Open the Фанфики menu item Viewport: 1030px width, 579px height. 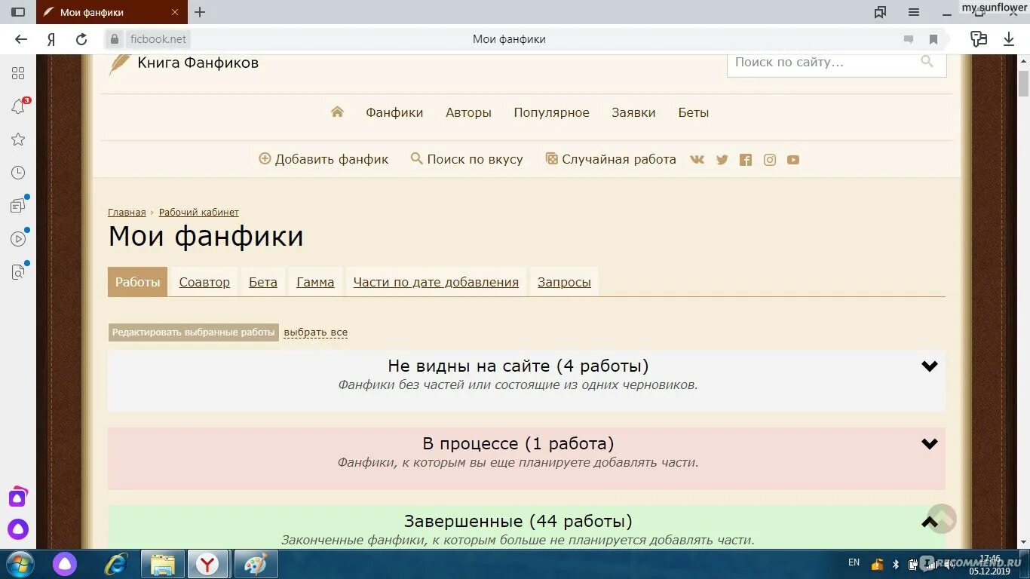(x=394, y=112)
